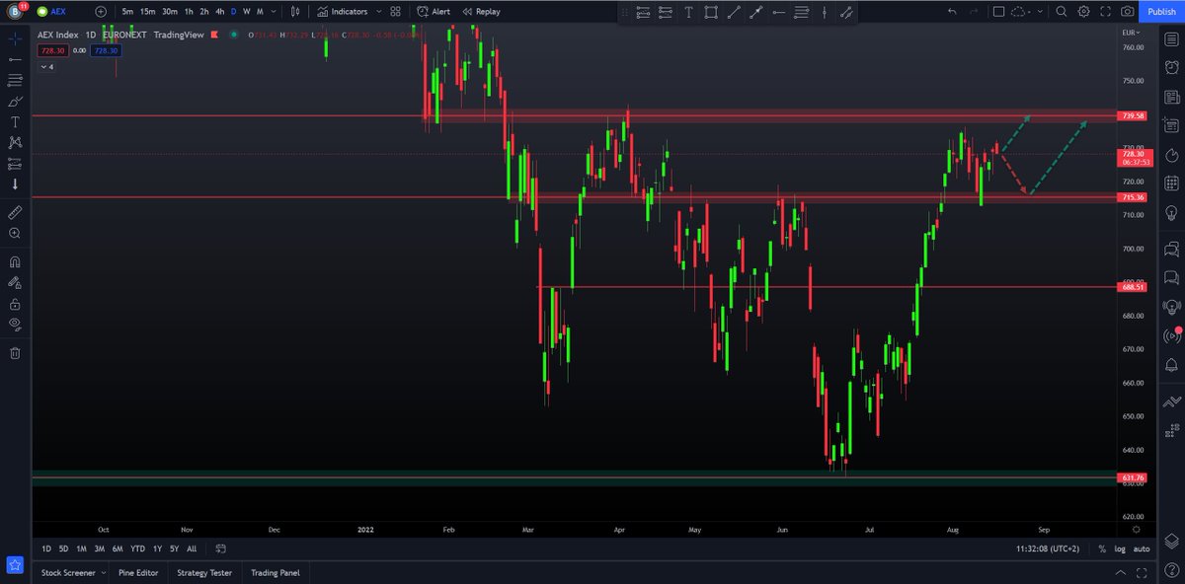Image resolution: width=1185 pixels, height=584 pixels.
Task: Add a symbol to compare
Action: pos(101,12)
